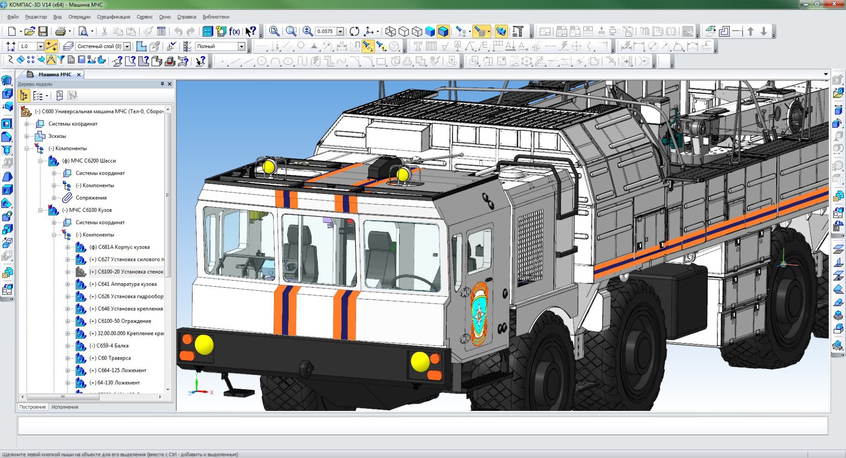Expand Сопряжения node in tree
Screen dimensions: 846x458
point(54,198)
